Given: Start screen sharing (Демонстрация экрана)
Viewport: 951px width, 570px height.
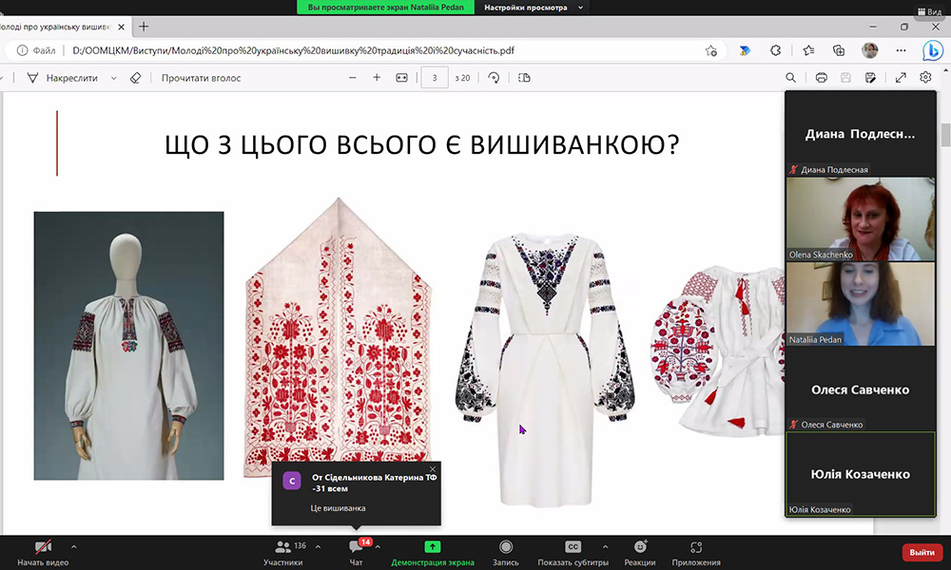Looking at the screenshot, I should 433,553.
